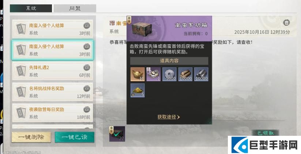Open the 先锋礼遇2 mail
The width and height of the screenshot is (301, 154).
coord(53,71)
